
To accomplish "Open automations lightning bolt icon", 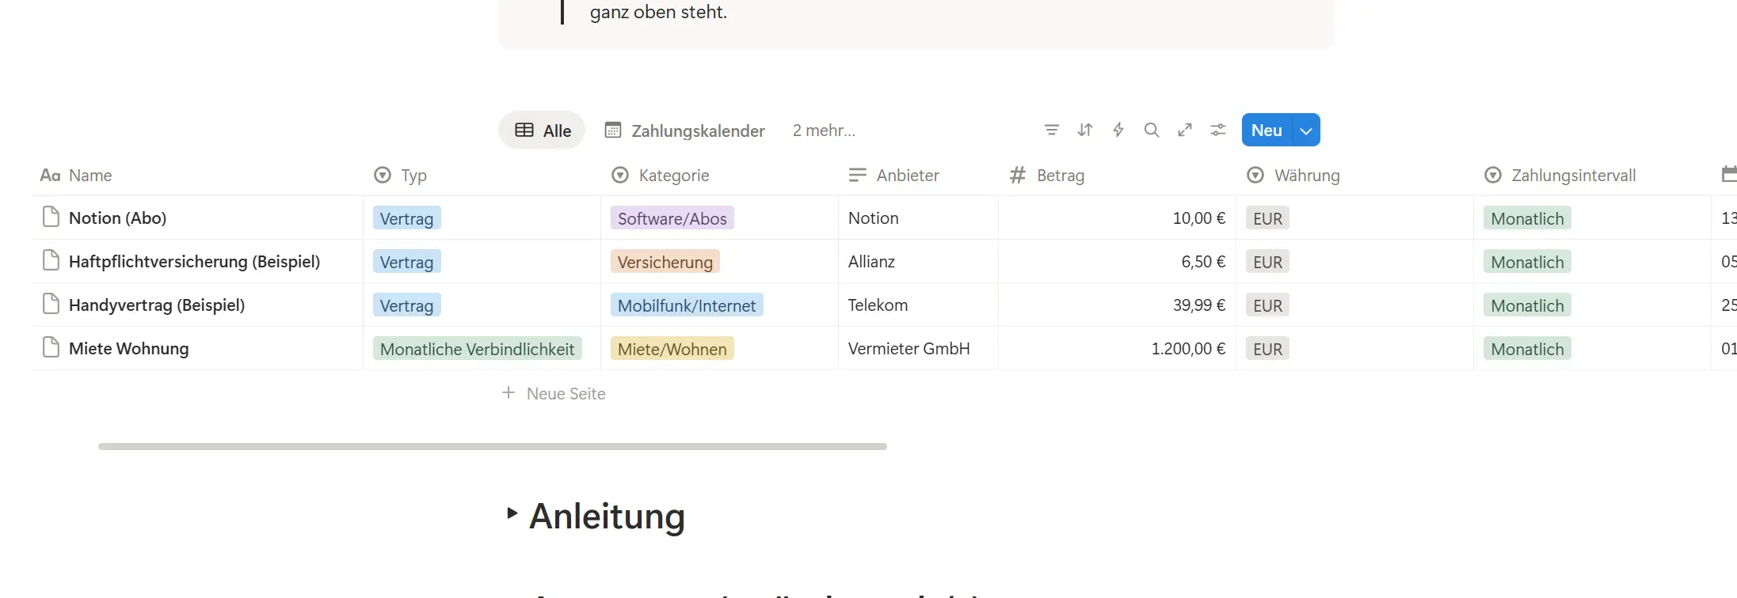I will (x=1118, y=131).
